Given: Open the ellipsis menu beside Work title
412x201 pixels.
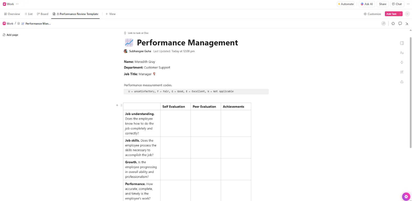Looking at the screenshot, I should (17, 4).
